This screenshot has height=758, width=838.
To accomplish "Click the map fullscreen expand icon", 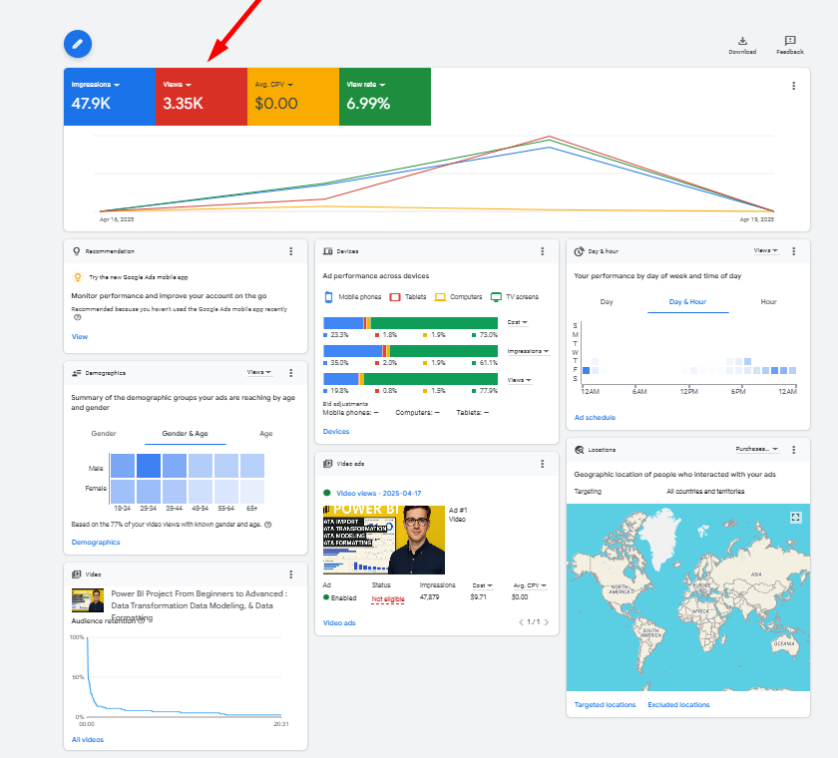I will point(795,518).
